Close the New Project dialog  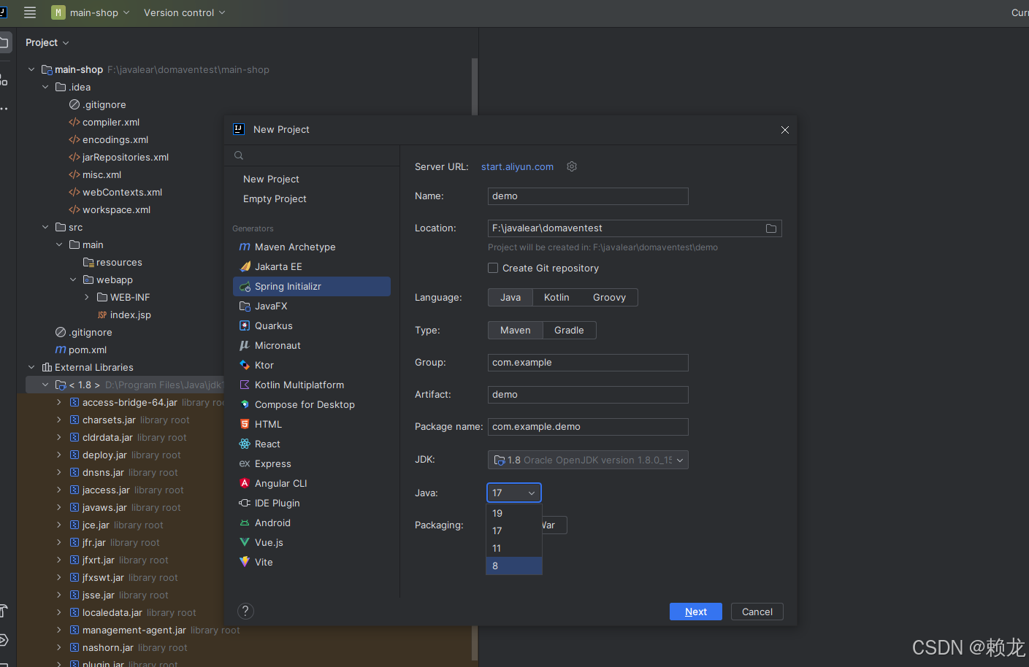[x=785, y=130]
